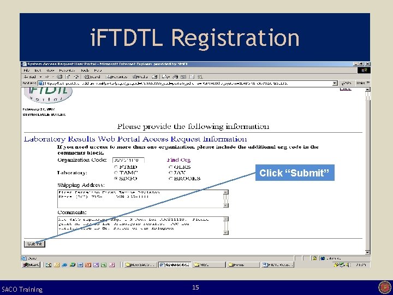Click the Internet Explorer quick launch icon
Viewport: 393px width, 295px height.
(x=64, y=264)
